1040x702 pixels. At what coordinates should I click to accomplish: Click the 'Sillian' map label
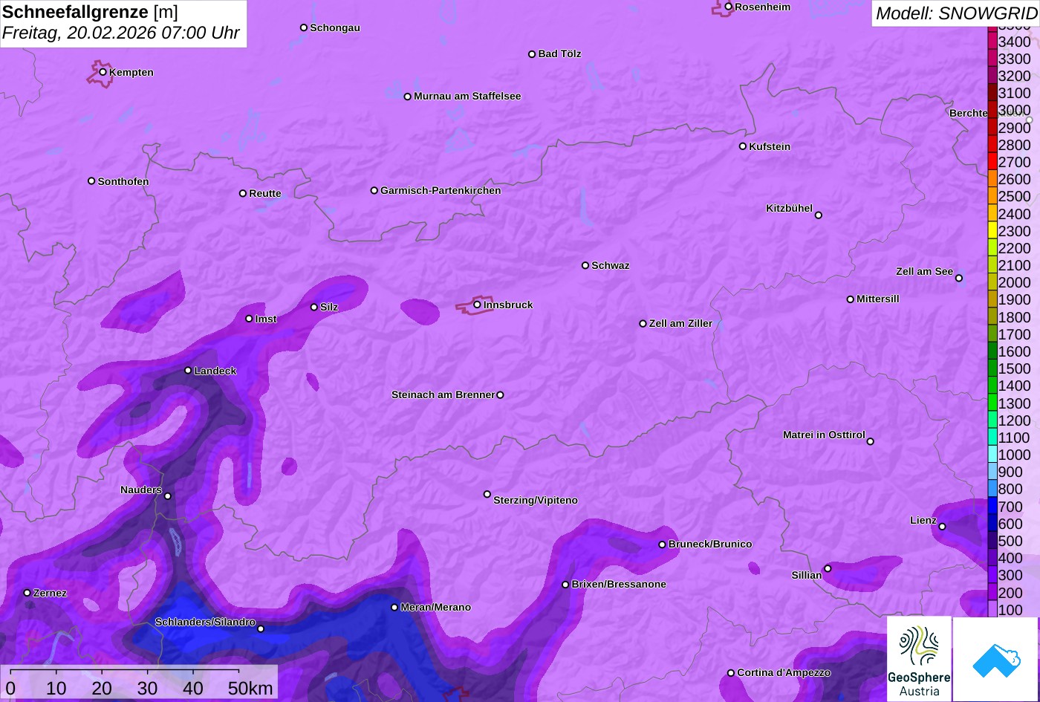click(x=807, y=575)
